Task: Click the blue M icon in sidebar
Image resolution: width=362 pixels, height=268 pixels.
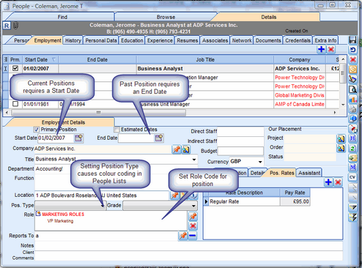Action: (352, 168)
